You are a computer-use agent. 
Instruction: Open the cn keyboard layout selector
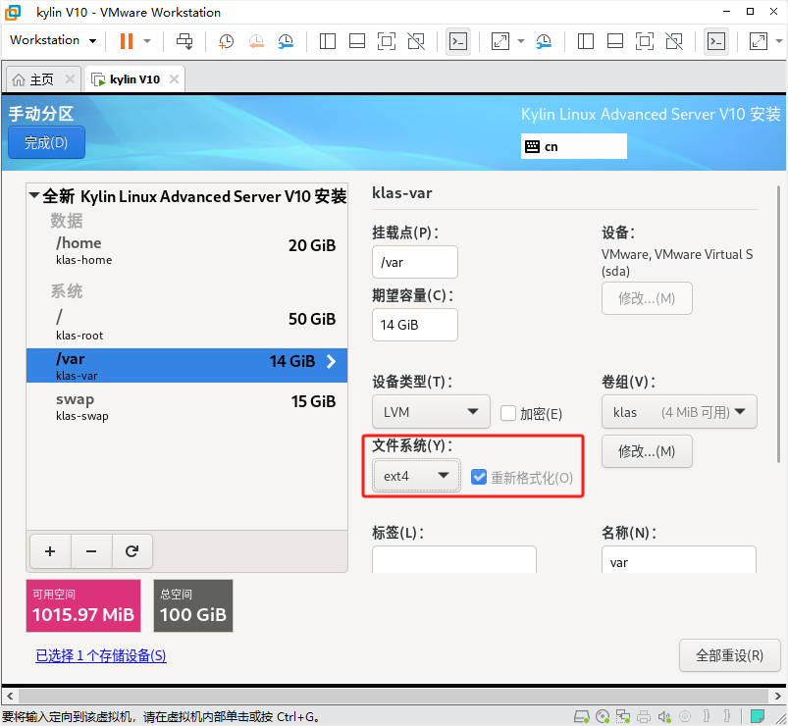click(573, 146)
